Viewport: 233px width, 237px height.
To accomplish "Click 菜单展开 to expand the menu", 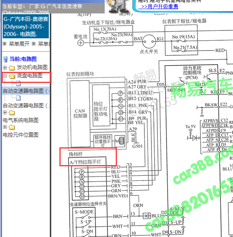I will (19, 44).
